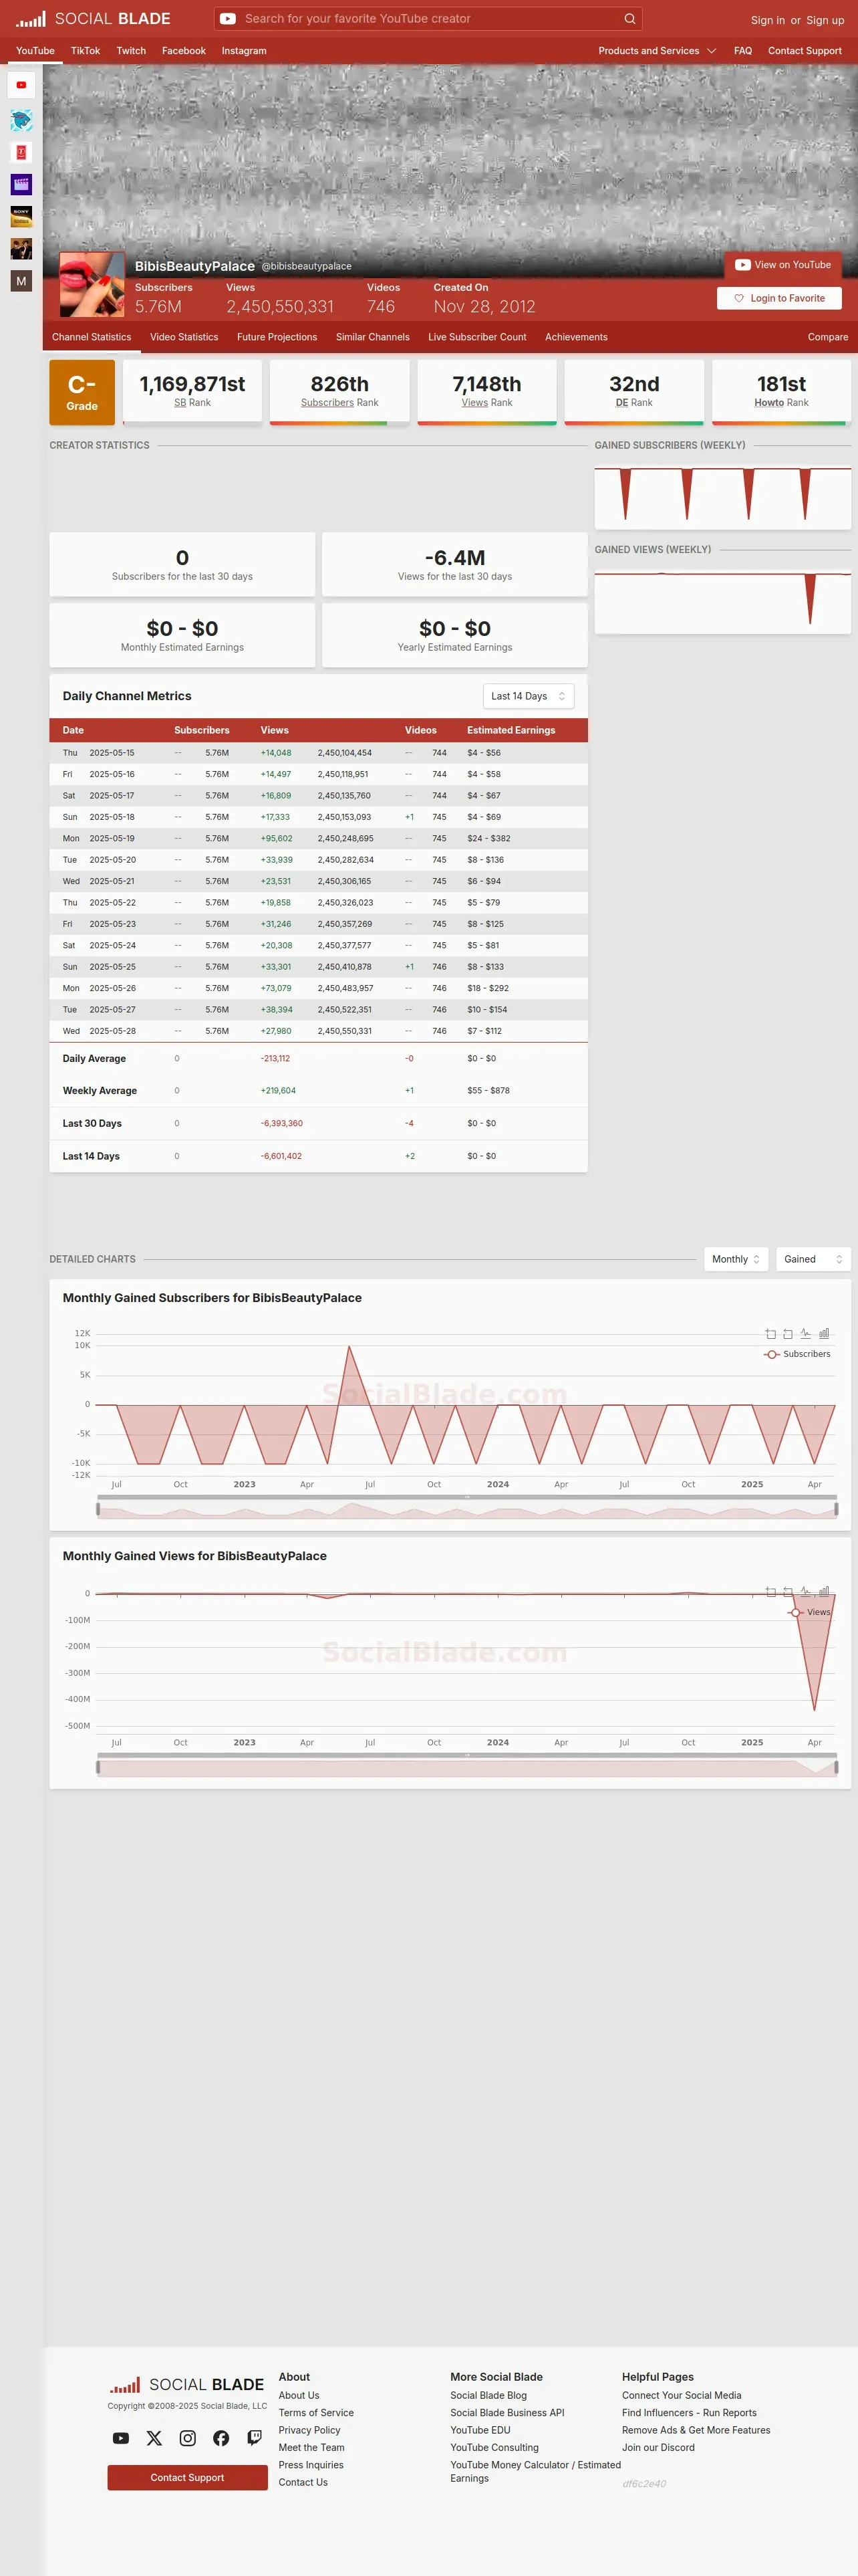Click the 32nd DE Rank card
This screenshot has height=2576, width=858.
(x=634, y=392)
